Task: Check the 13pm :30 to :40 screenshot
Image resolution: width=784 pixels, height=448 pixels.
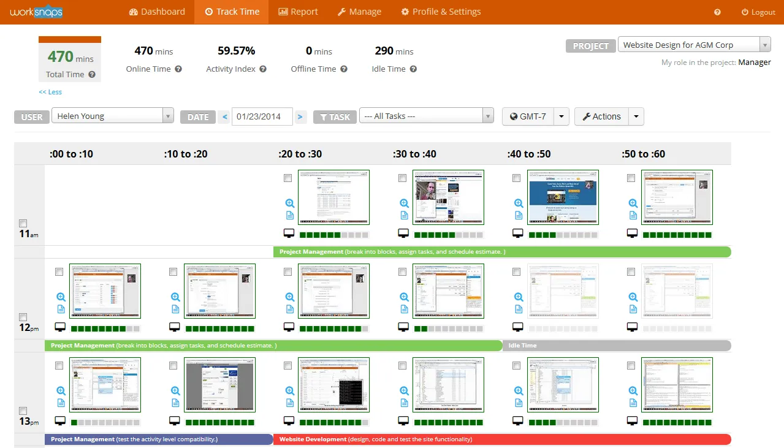Action: (x=402, y=365)
